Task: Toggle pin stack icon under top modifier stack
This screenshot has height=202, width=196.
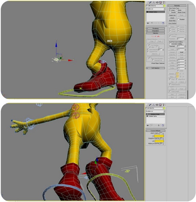Action: (x=148, y=23)
